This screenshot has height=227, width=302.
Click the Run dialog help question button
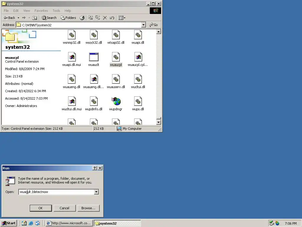pos(94,168)
